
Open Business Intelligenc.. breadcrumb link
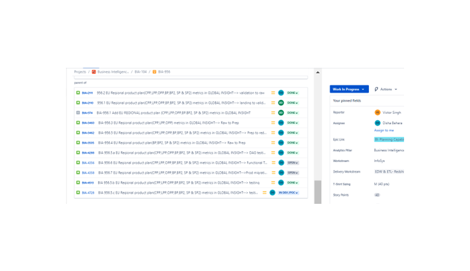pos(113,72)
